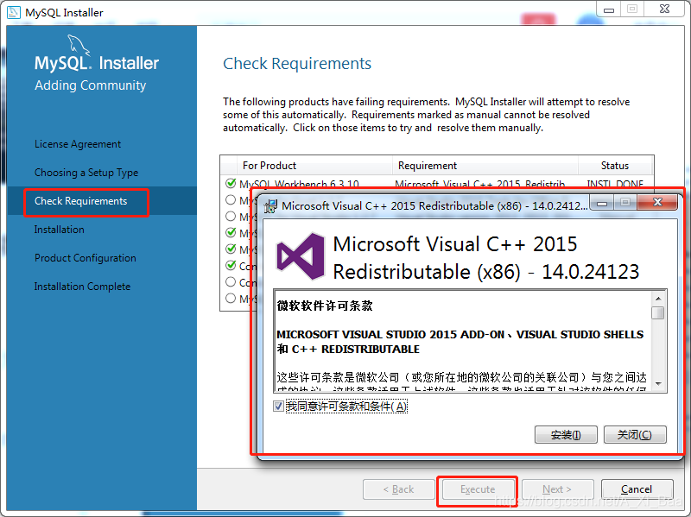Minimize the Visual C++ Redistributable dialog
This screenshot has width=691, height=517.
pyautogui.click(x=602, y=203)
